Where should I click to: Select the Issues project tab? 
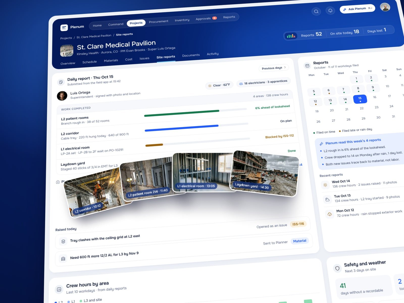[144, 58]
